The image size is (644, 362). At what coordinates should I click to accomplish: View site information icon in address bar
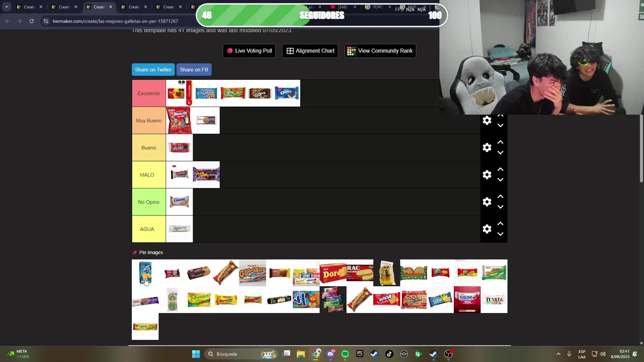click(x=46, y=21)
